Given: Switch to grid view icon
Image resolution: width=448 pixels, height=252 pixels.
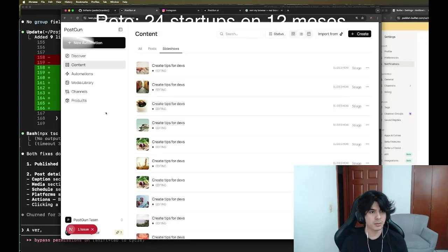Looking at the screenshot, I should coord(293,34).
